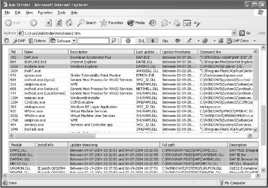268x188 pixels.
Task: Click the Stop loading icon
Action: 48,23
